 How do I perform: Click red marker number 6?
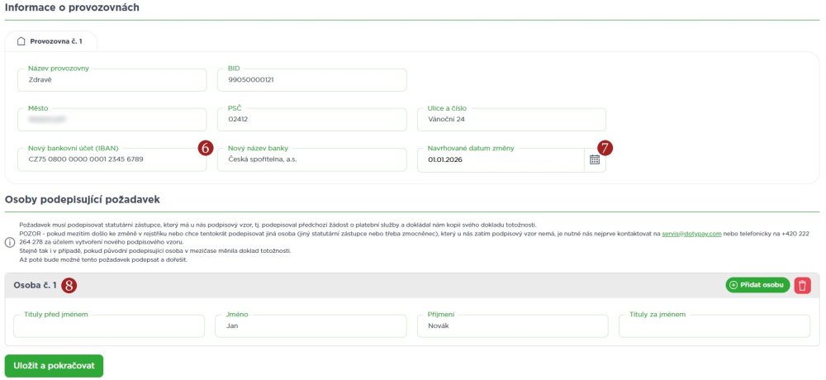(206, 147)
